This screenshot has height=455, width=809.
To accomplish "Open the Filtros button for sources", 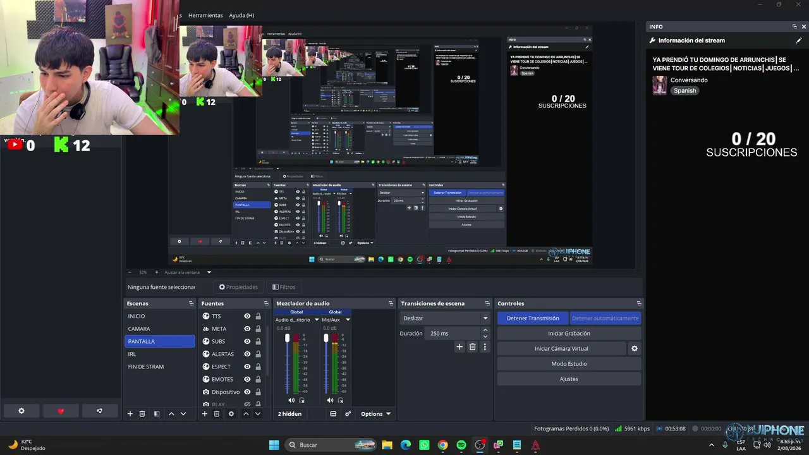I will pyautogui.click(x=284, y=287).
